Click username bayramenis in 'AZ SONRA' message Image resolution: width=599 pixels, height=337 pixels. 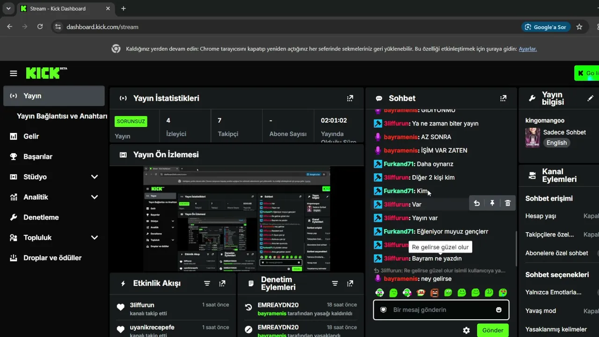(401, 137)
